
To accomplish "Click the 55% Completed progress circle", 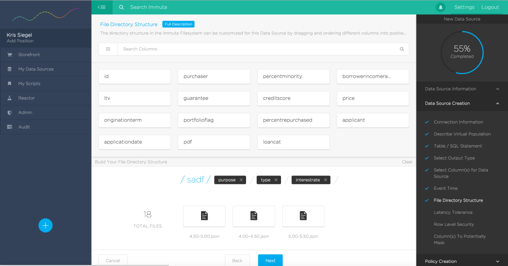I will click(462, 52).
